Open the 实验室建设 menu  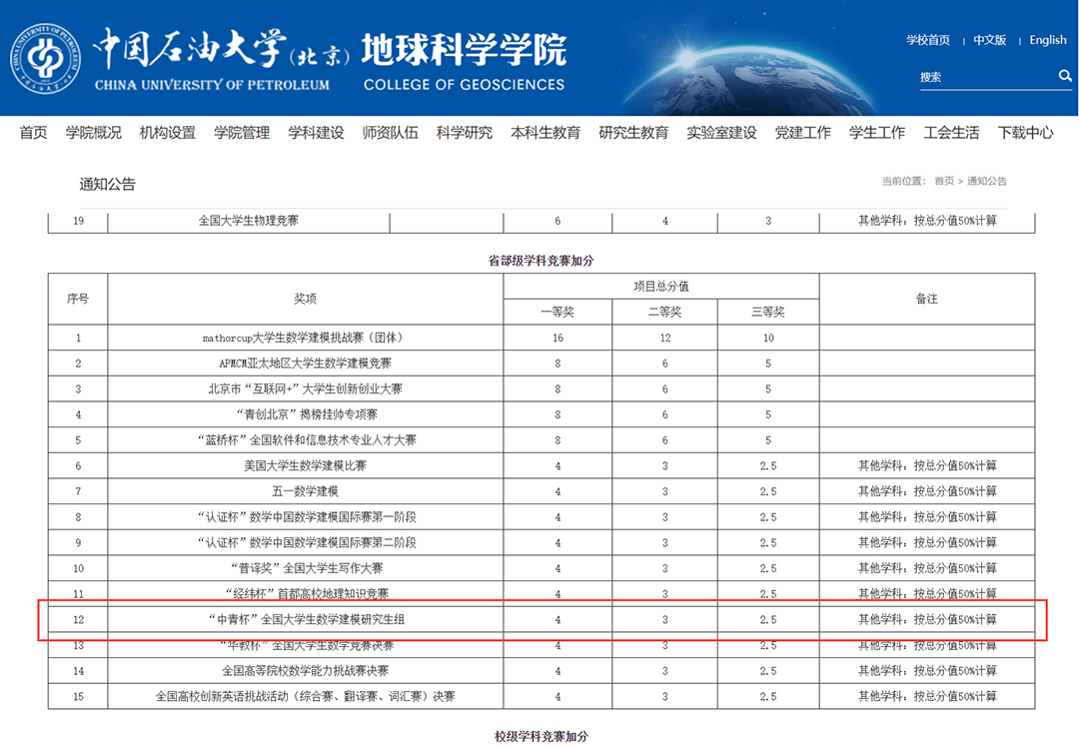722,132
